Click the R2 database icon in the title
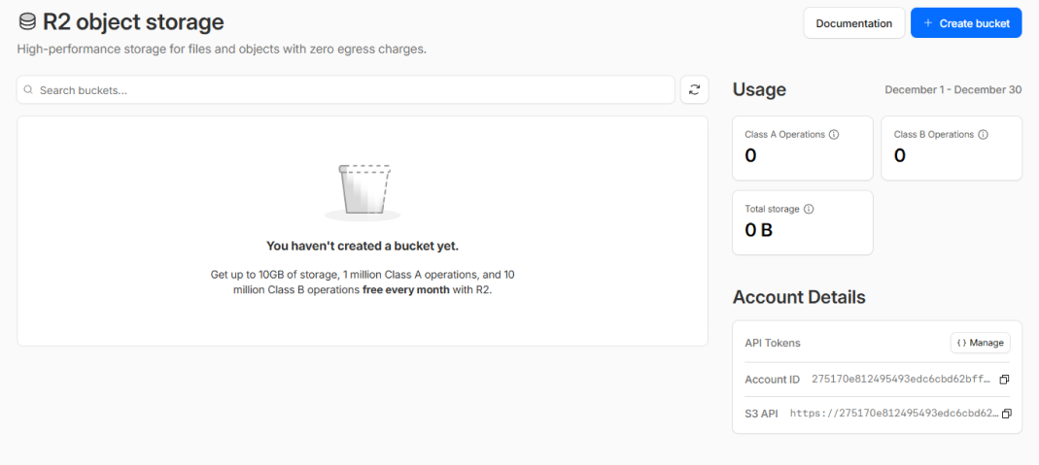 (27, 22)
